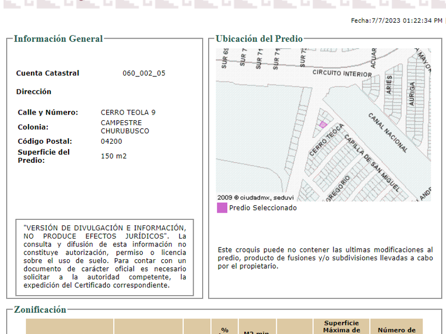446x334 pixels.
Task: Select the address CERRO TEOLA 9
Action: [128, 112]
